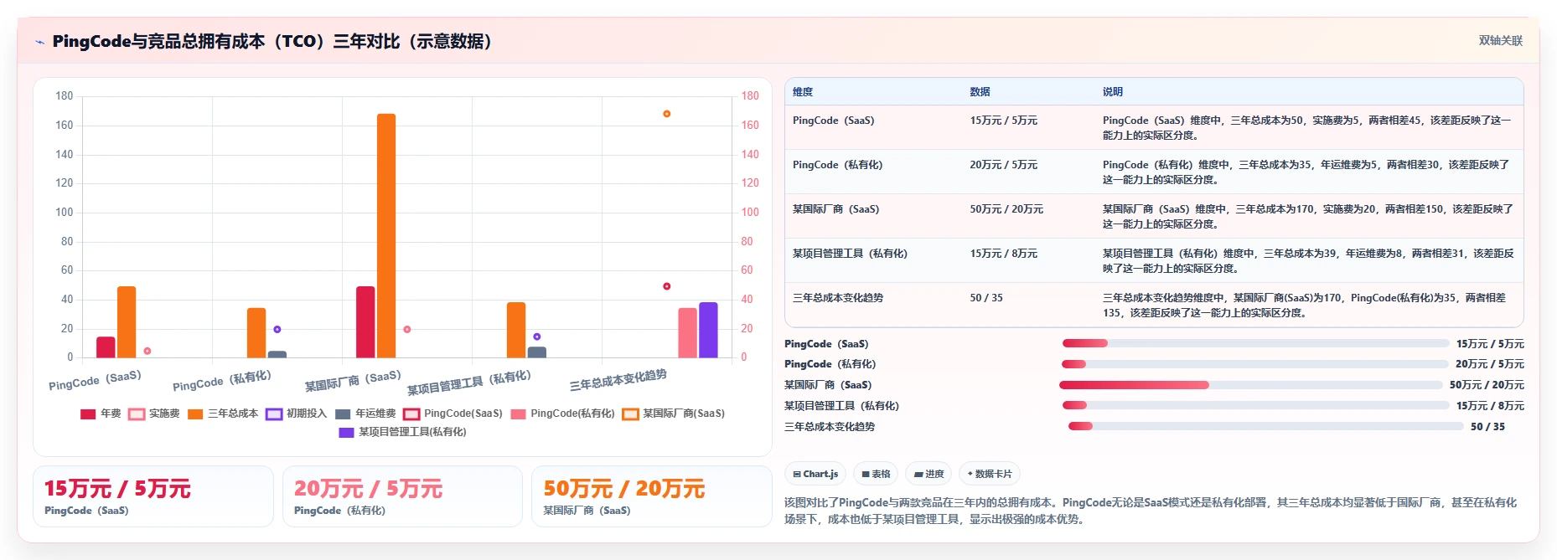
Task: Click table cell value 50 / 35
Action: click(x=986, y=298)
